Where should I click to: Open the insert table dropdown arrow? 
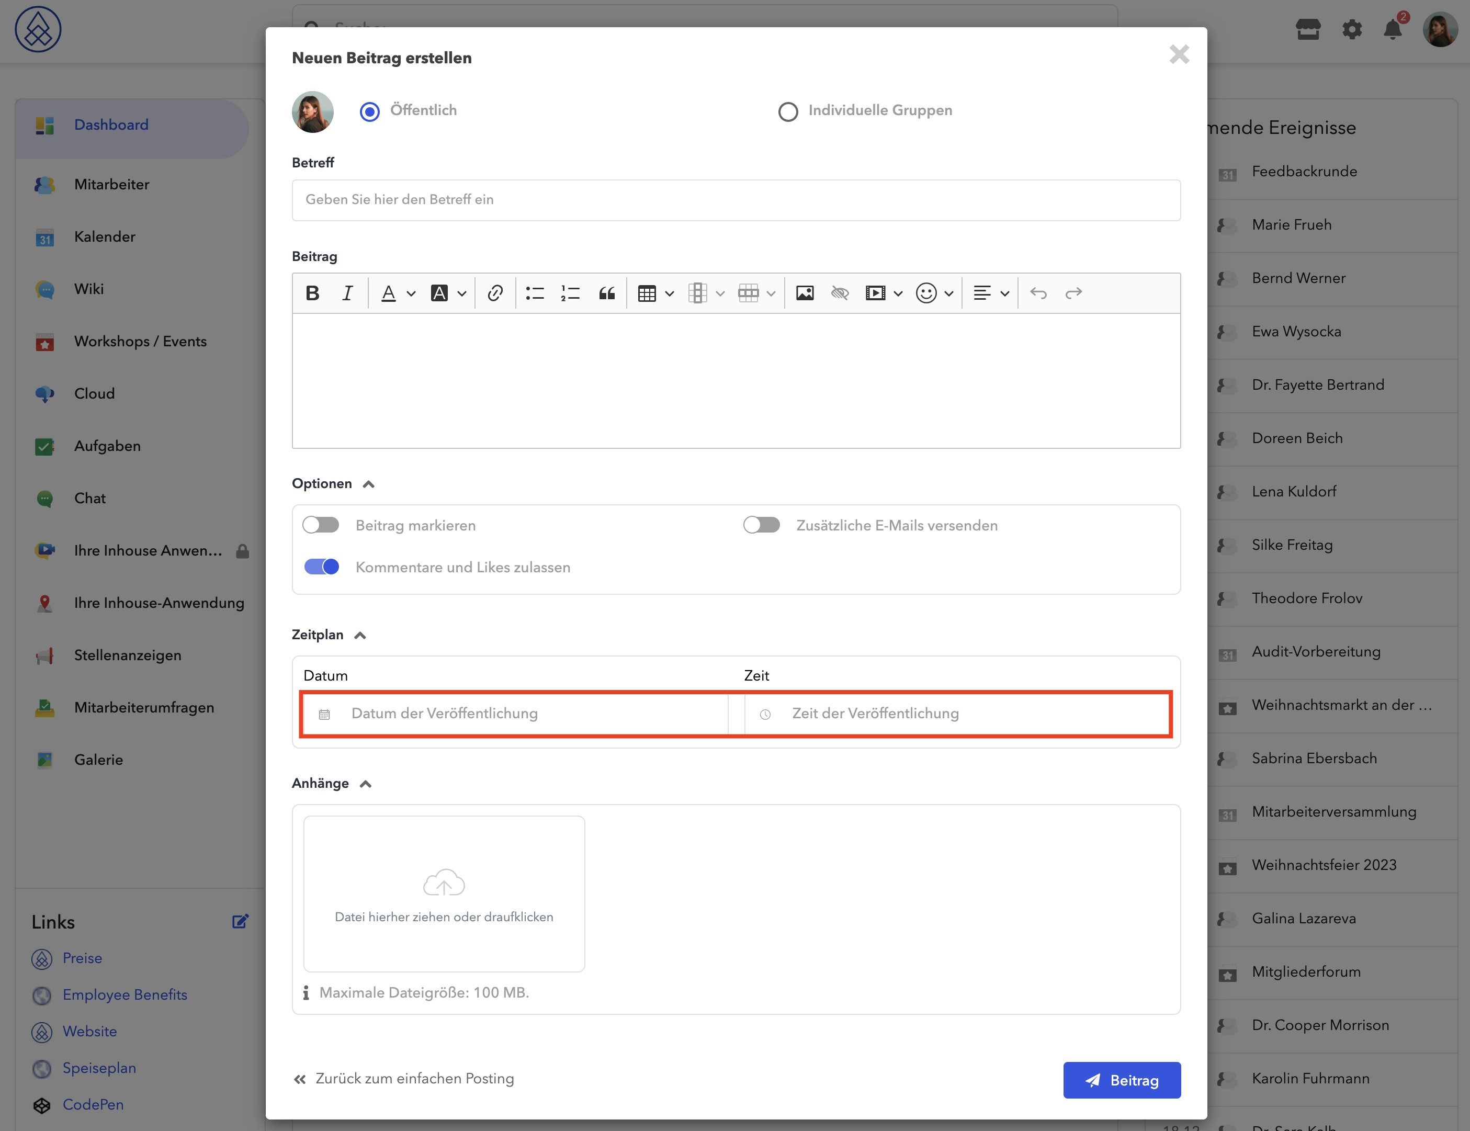pyautogui.click(x=669, y=293)
